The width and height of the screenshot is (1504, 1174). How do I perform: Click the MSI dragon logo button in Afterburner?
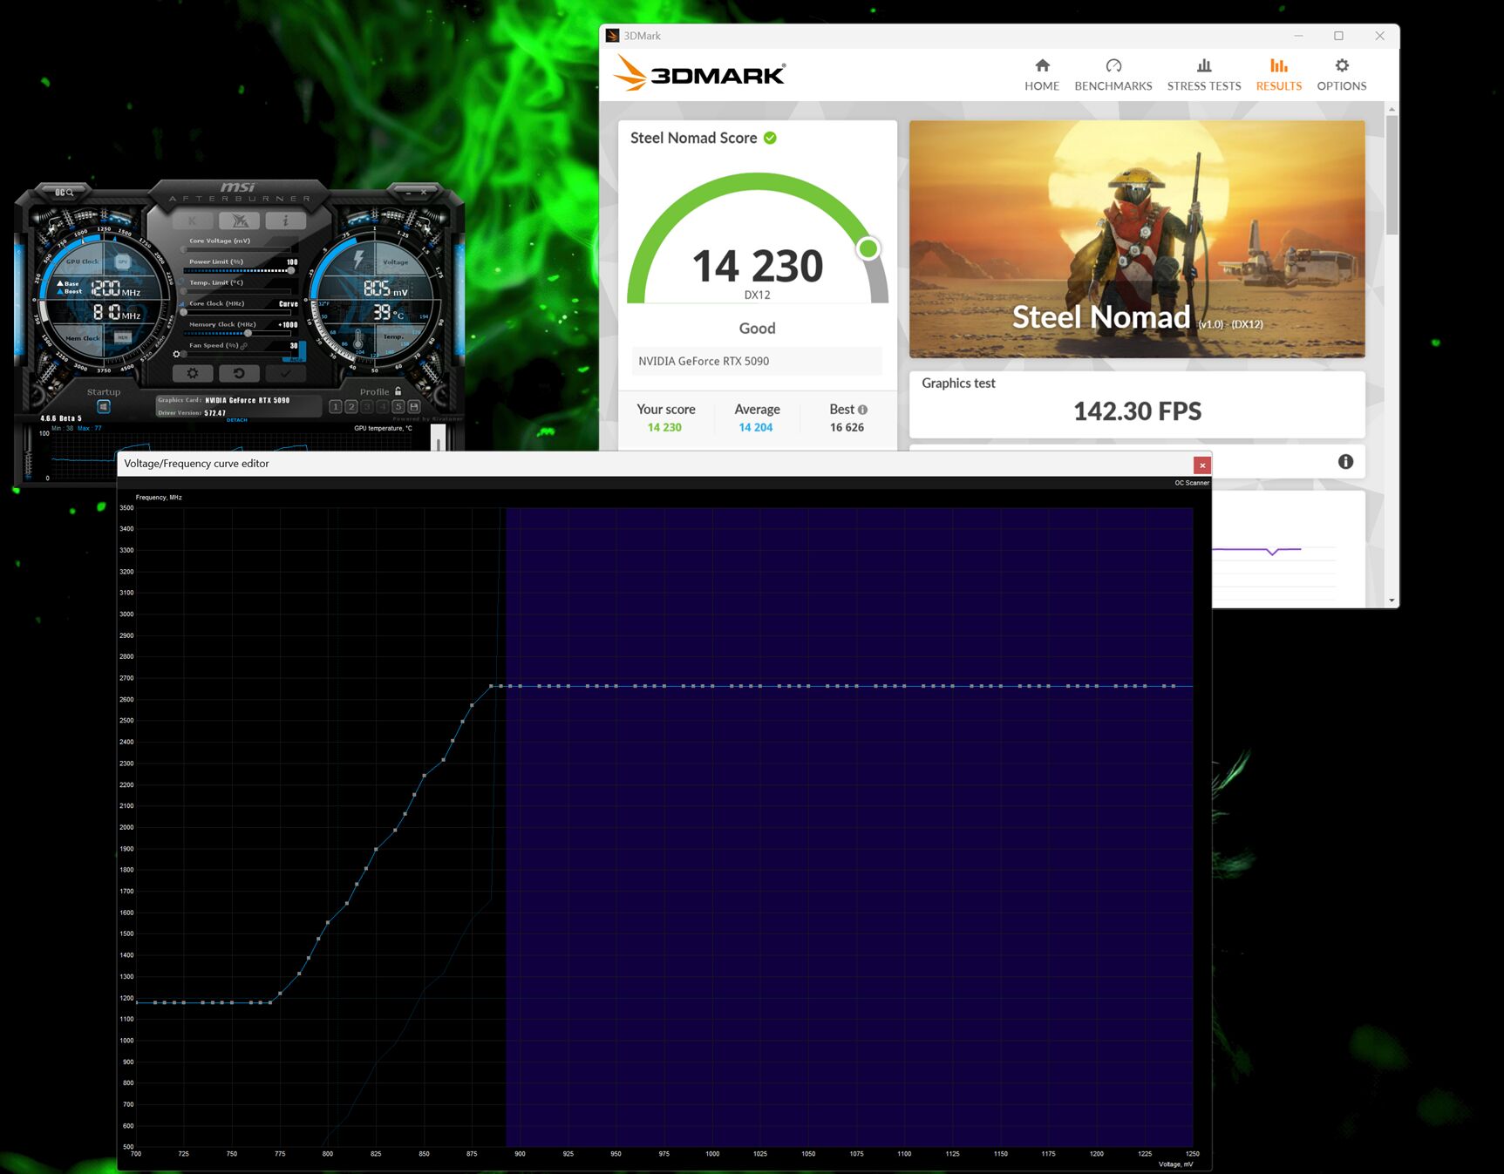tap(240, 221)
